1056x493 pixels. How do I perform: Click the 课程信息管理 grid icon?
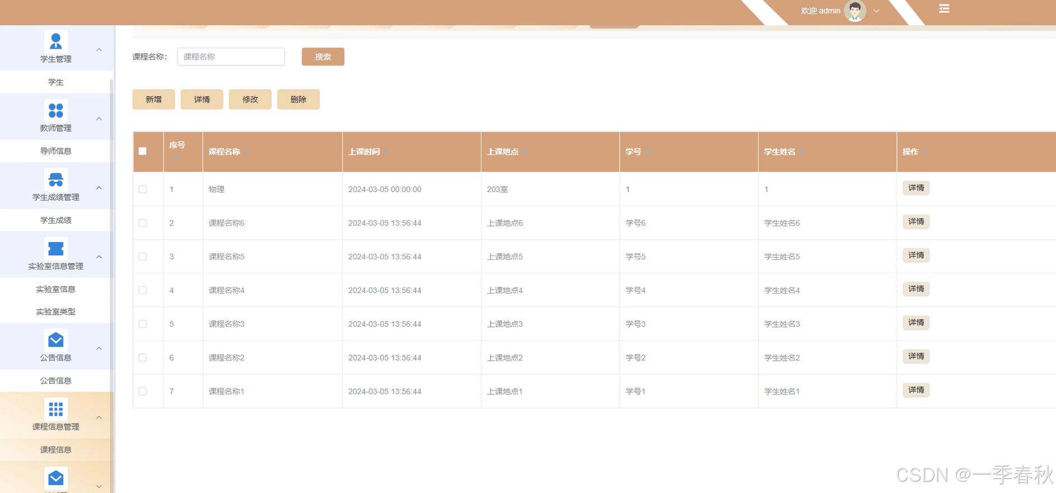click(x=56, y=409)
